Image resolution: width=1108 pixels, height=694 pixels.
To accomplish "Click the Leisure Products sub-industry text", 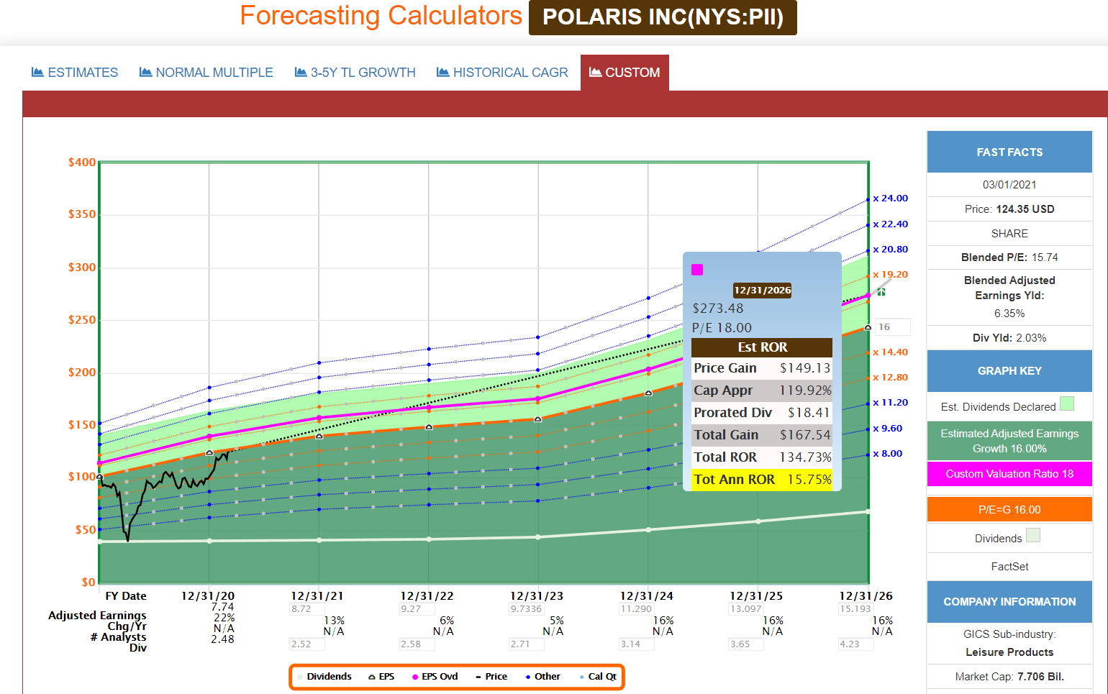I will click(1009, 652).
